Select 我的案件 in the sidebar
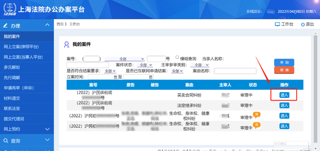Screen dimensions: 320x151 27,37
